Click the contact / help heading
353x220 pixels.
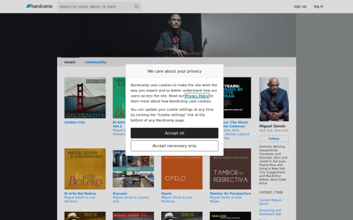[271, 192]
